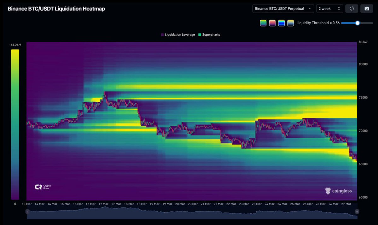
Task: Click the 13 Mar date axis label
Action: [x=27, y=204]
